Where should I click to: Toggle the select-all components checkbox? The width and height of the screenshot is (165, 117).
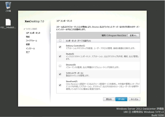[60, 41]
